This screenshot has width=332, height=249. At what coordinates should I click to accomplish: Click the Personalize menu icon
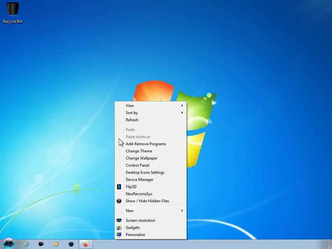tap(119, 235)
